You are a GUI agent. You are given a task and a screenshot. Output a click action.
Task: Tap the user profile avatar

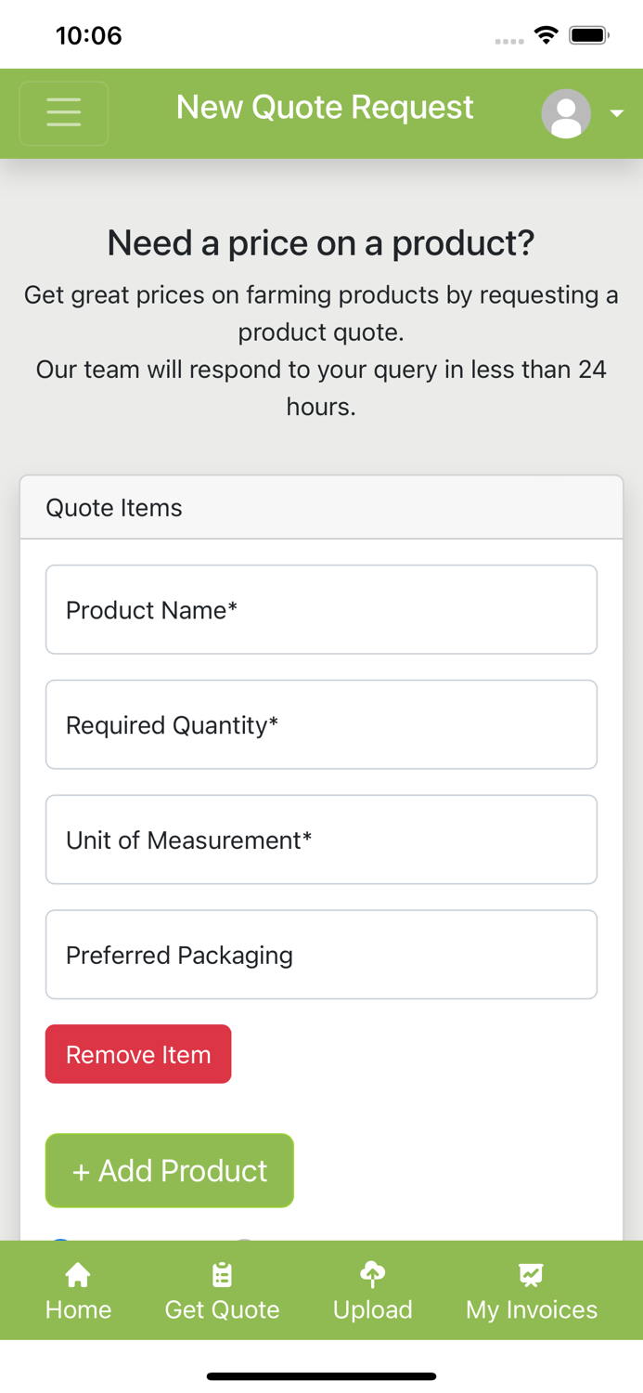[566, 113]
